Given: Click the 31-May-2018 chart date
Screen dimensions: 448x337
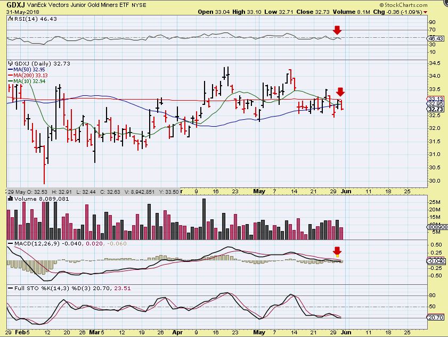Looking at the screenshot, I should tap(23, 12).
